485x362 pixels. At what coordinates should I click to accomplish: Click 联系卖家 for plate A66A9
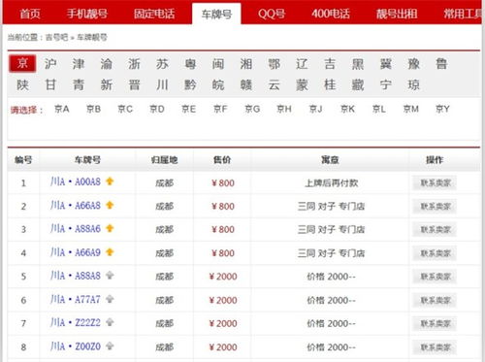[x=435, y=253]
